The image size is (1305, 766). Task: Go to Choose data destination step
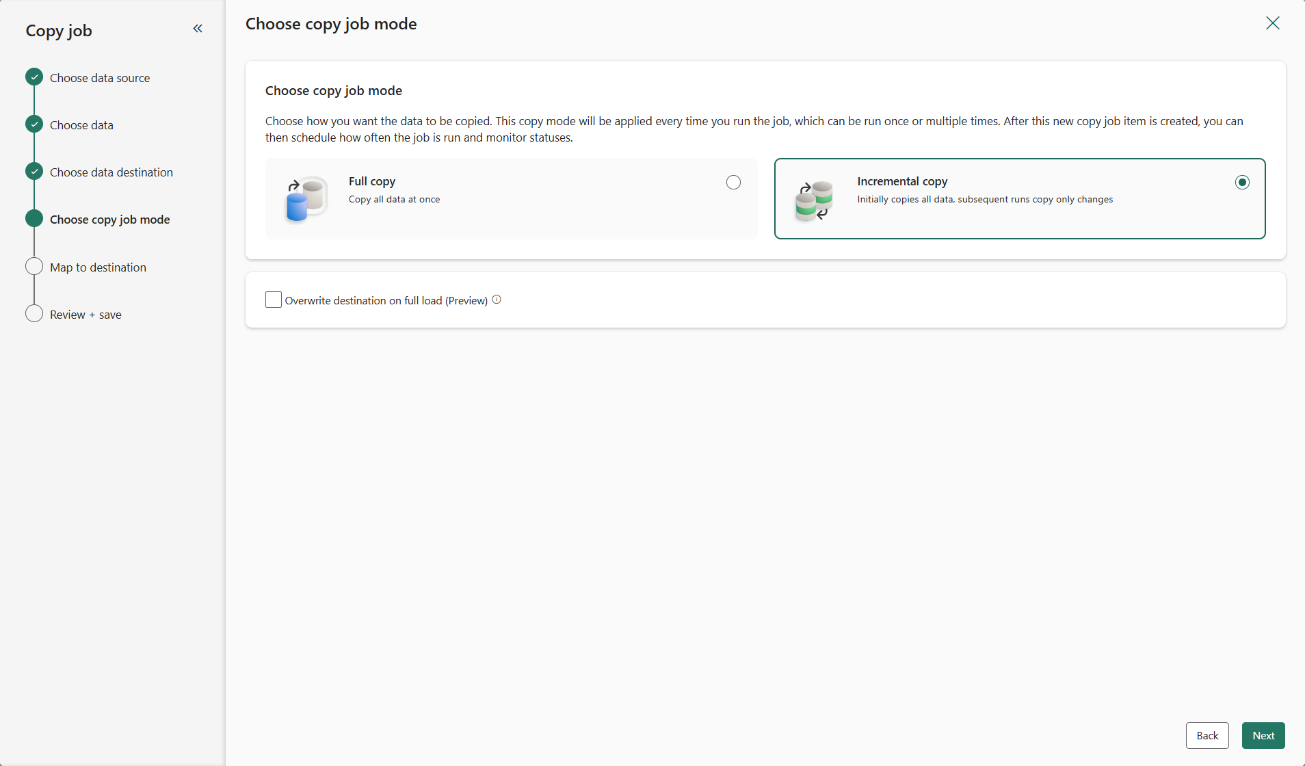pyautogui.click(x=111, y=172)
